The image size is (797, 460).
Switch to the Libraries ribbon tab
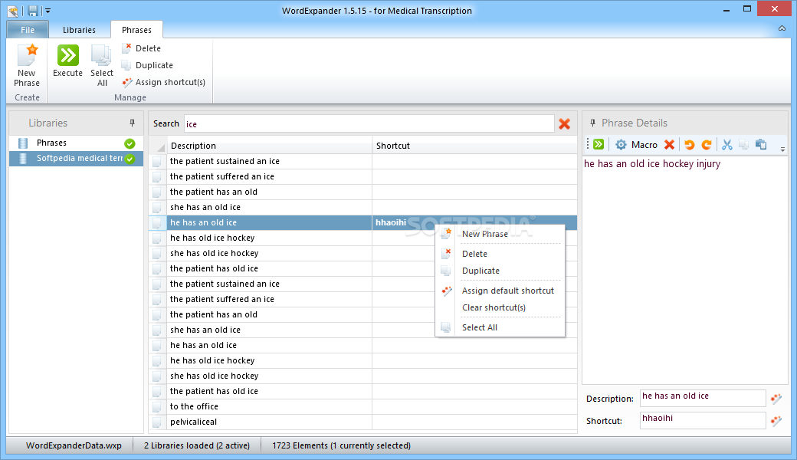(79, 30)
